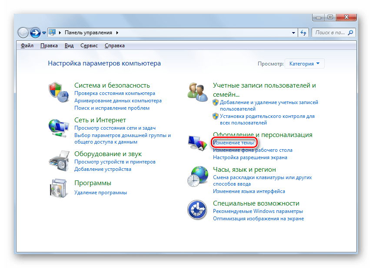
Task: Open the Сервис menu
Action: pos(89,46)
